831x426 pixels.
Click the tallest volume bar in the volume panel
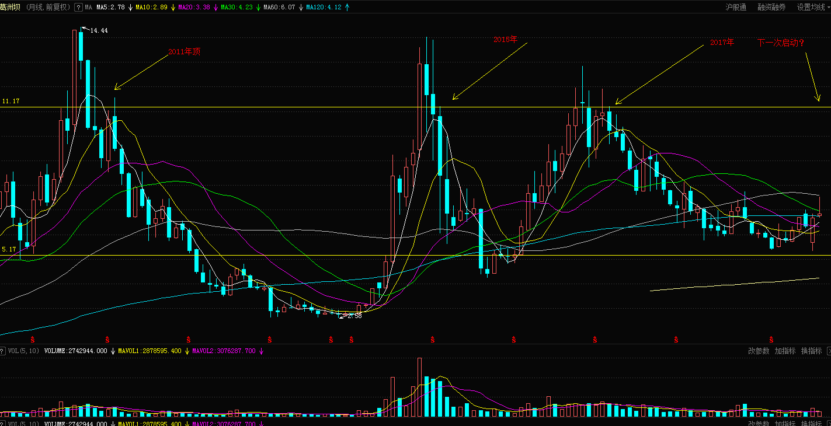(x=419, y=386)
